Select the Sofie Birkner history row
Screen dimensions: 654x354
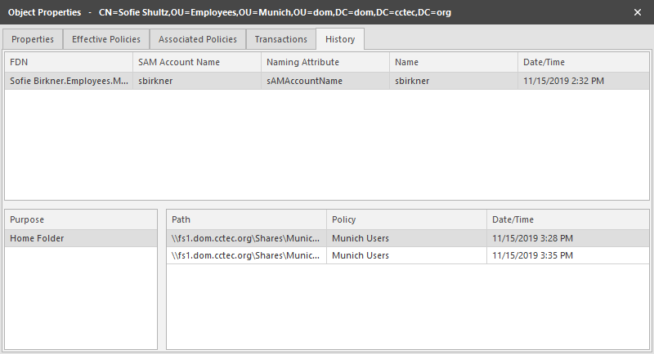click(x=69, y=81)
